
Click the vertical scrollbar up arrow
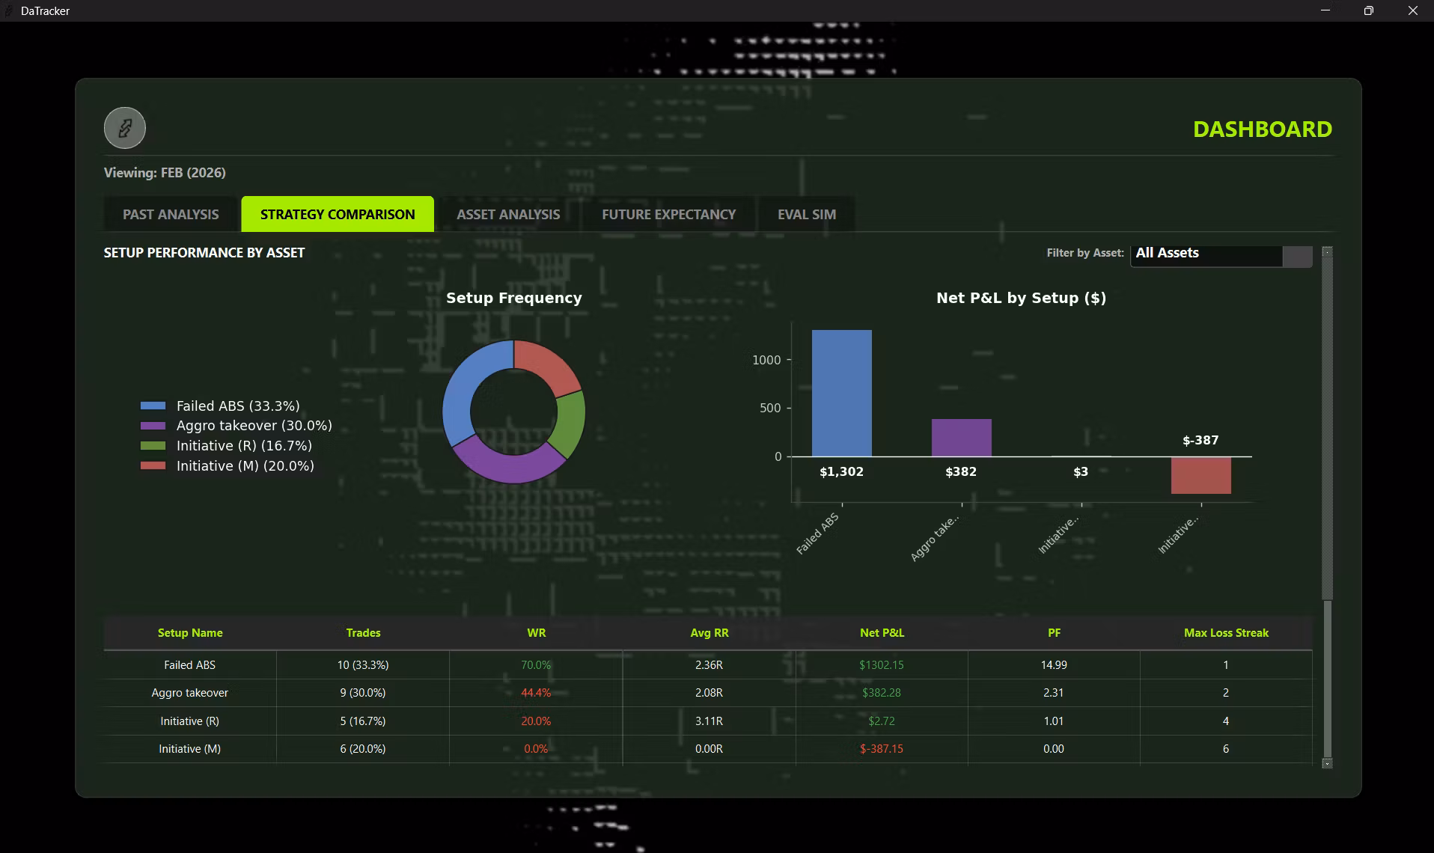[1327, 252]
